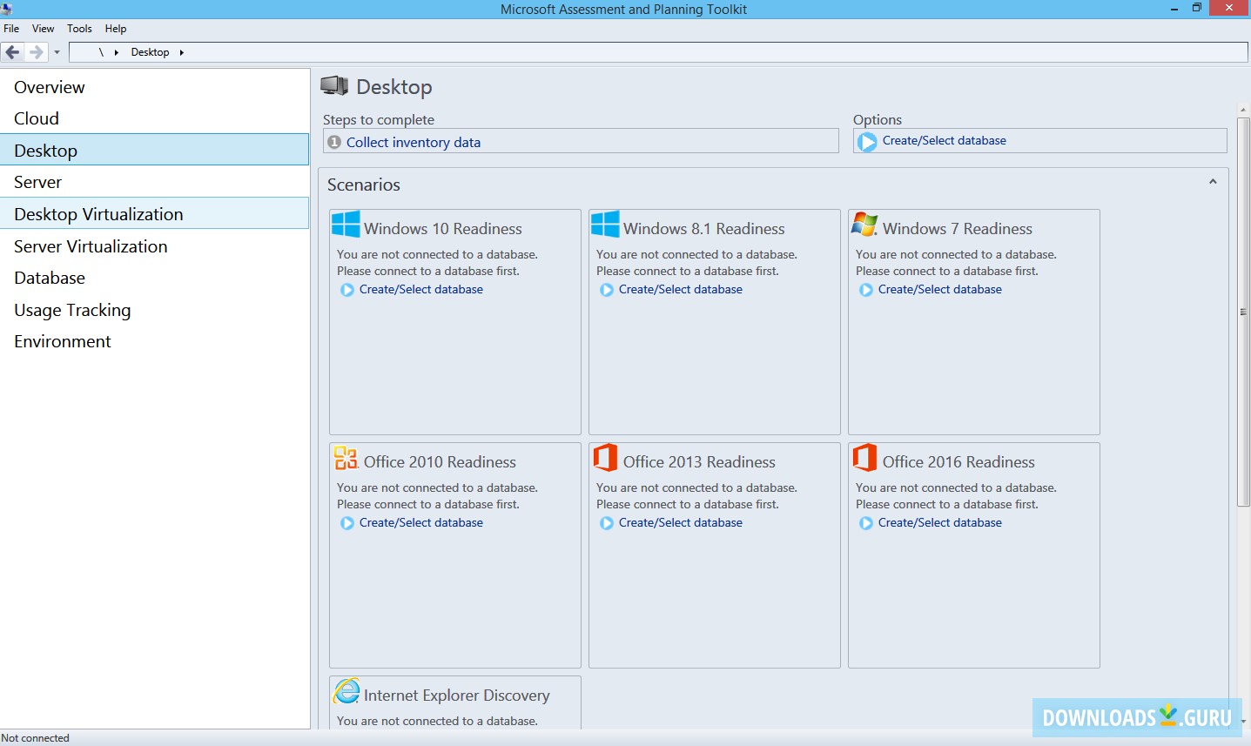Click arrow icon in Windows 7 Readiness card

[866, 290]
